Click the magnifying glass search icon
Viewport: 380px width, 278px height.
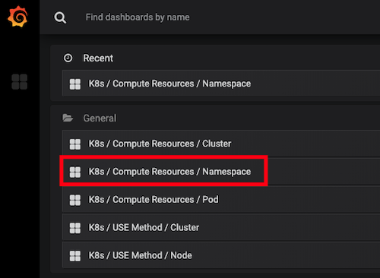(60, 17)
